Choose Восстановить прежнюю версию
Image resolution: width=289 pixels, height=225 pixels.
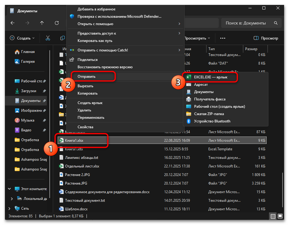click(125, 67)
